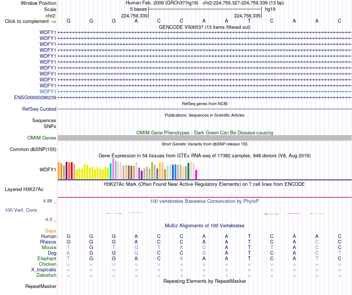Click the 'SNPs' track label
The height and width of the screenshot is (295, 352).
[x=50, y=126]
